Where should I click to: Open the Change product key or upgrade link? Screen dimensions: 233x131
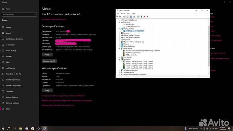(63, 96)
